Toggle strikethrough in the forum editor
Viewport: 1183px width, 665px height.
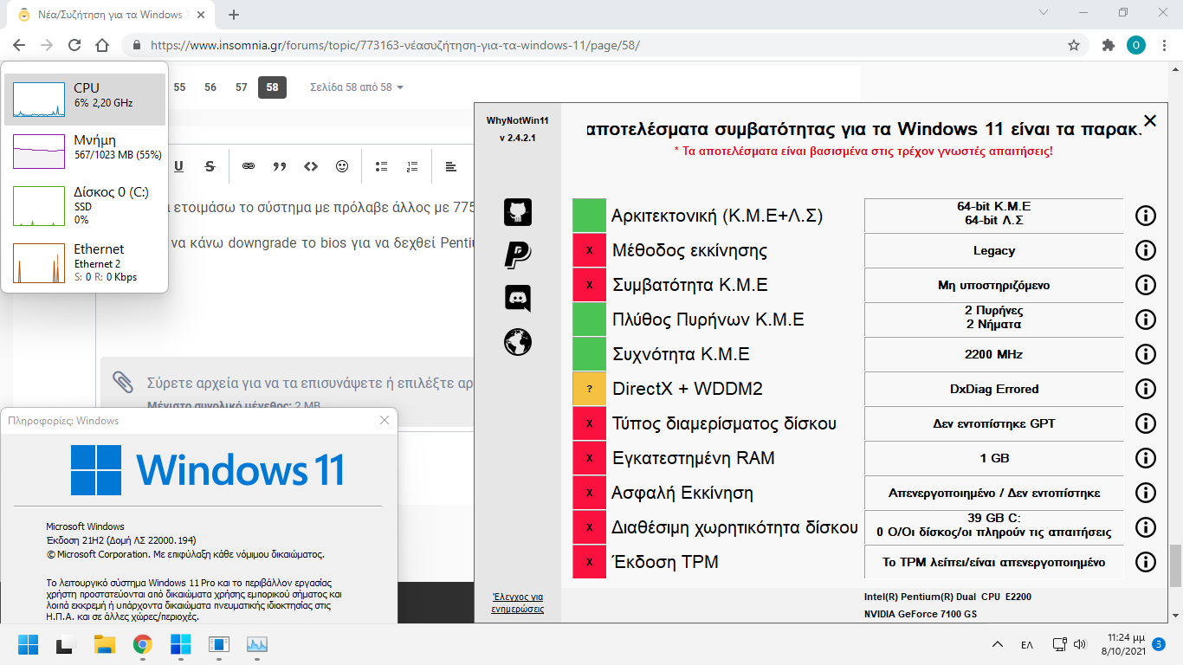pyautogui.click(x=210, y=166)
